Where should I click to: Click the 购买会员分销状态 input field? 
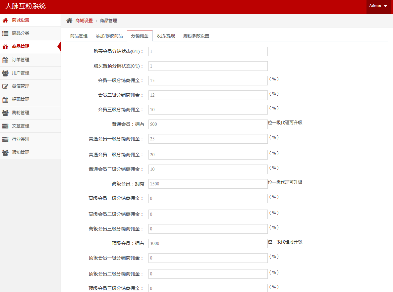[x=208, y=52]
